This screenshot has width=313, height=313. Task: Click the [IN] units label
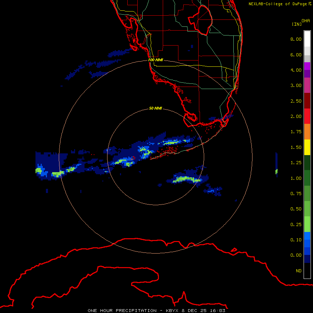(297, 24)
